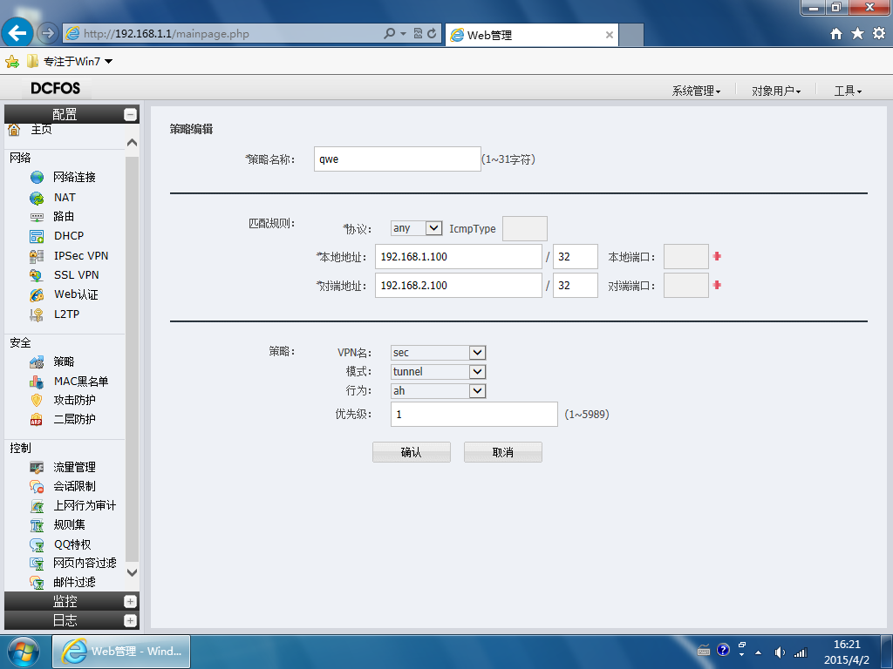Image resolution: width=893 pixels, height=669 pixels.
Task: Click the DHCP icon
Action: tap(37, 236)
